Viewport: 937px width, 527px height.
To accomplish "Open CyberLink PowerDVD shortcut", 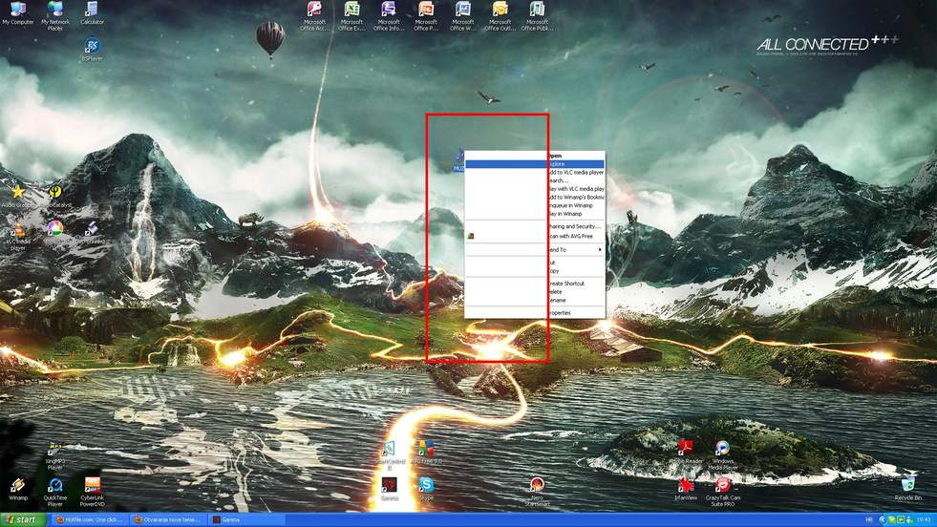I will [92, 493].
